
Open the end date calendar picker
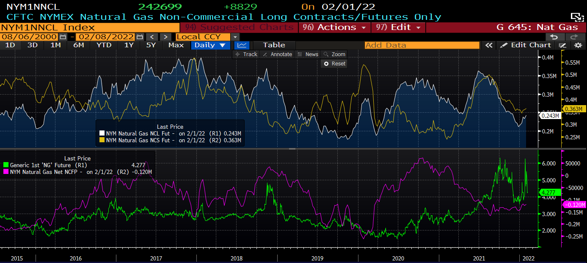140,37
